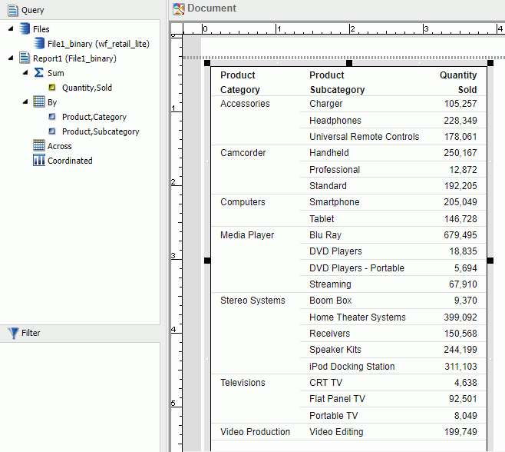
Task: Collapse the Sum node arrow
Action: pos(25,73)
